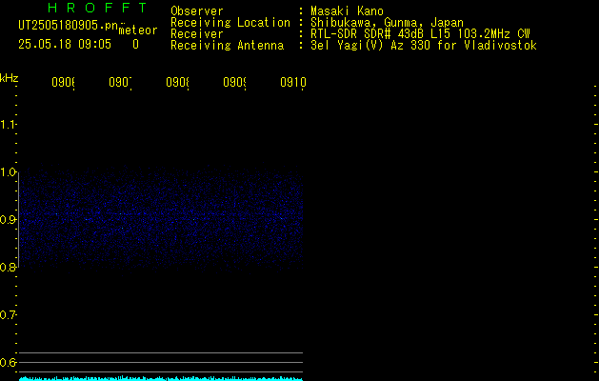Click the 1.1 frequency axis label
The width and height of the screenshot is (599, 381).
[x=8, y=125]
